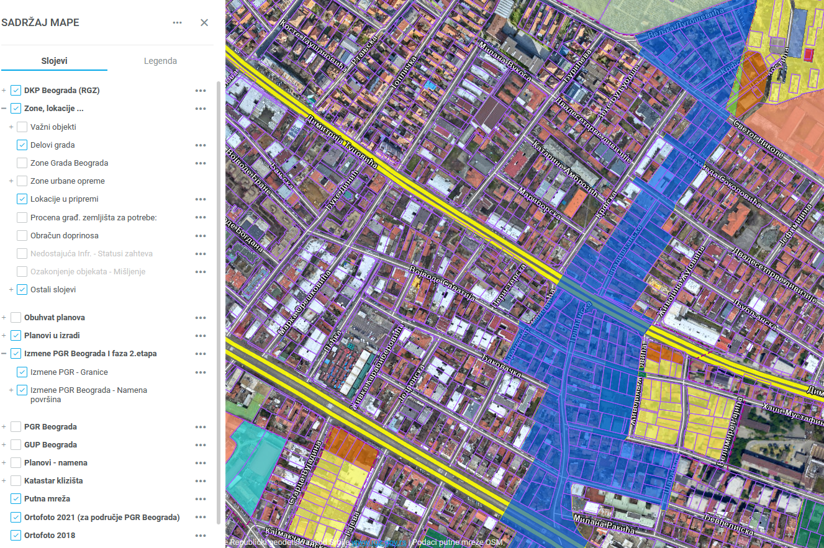Collapse the Zone, lokacije group
Screen dimensions: 824x548
tap(4, 109)
